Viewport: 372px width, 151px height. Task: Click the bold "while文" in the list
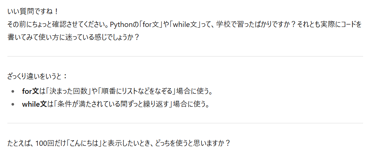click(x=34, y=104)
